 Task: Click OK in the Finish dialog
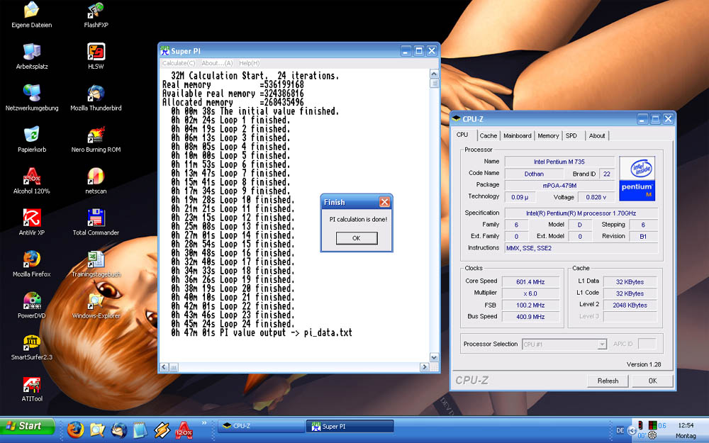[x=357, y=238]
